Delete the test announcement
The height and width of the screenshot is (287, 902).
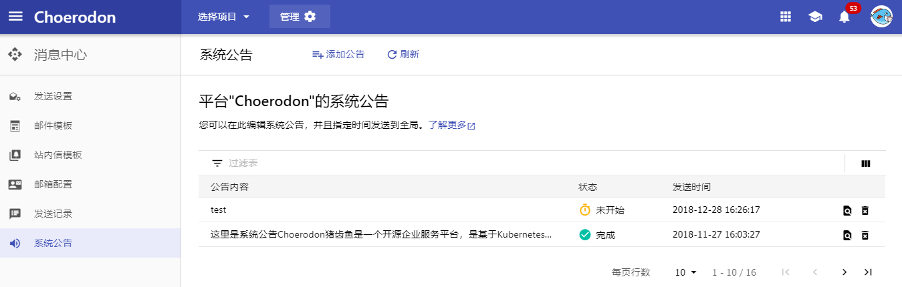pos(865,210)
